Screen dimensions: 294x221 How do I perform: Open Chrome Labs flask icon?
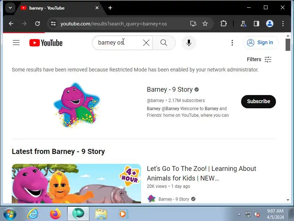[x=243, y=24]
